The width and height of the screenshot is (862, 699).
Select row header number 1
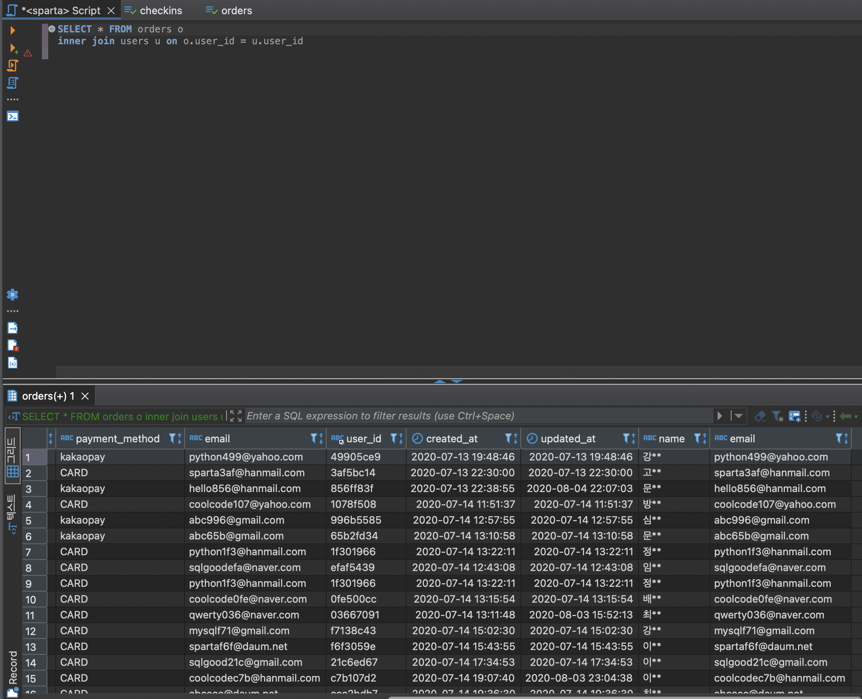35,457
